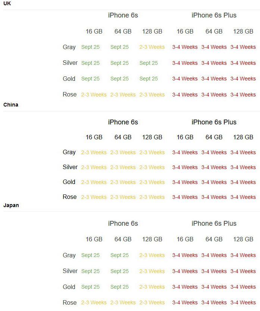Click the China section heading
260x311 pixels.
click(x=11, y=105)
